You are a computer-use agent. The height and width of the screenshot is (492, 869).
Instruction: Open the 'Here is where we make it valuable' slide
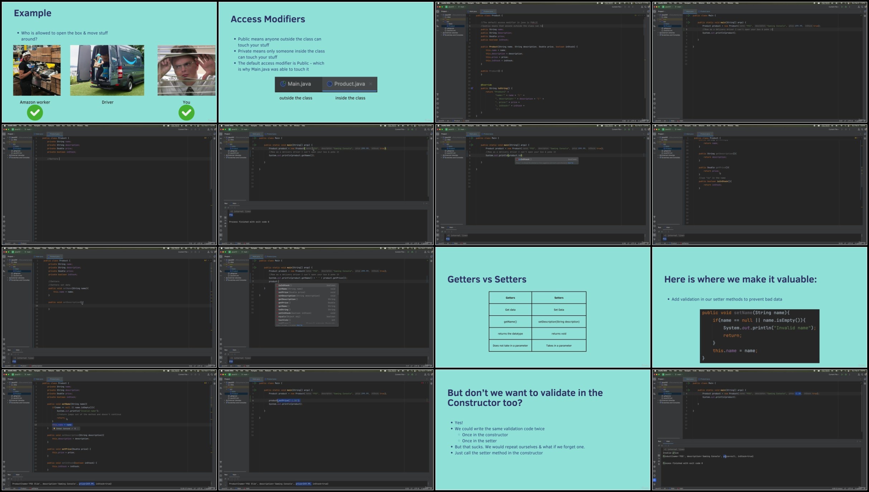pos(760,307)
